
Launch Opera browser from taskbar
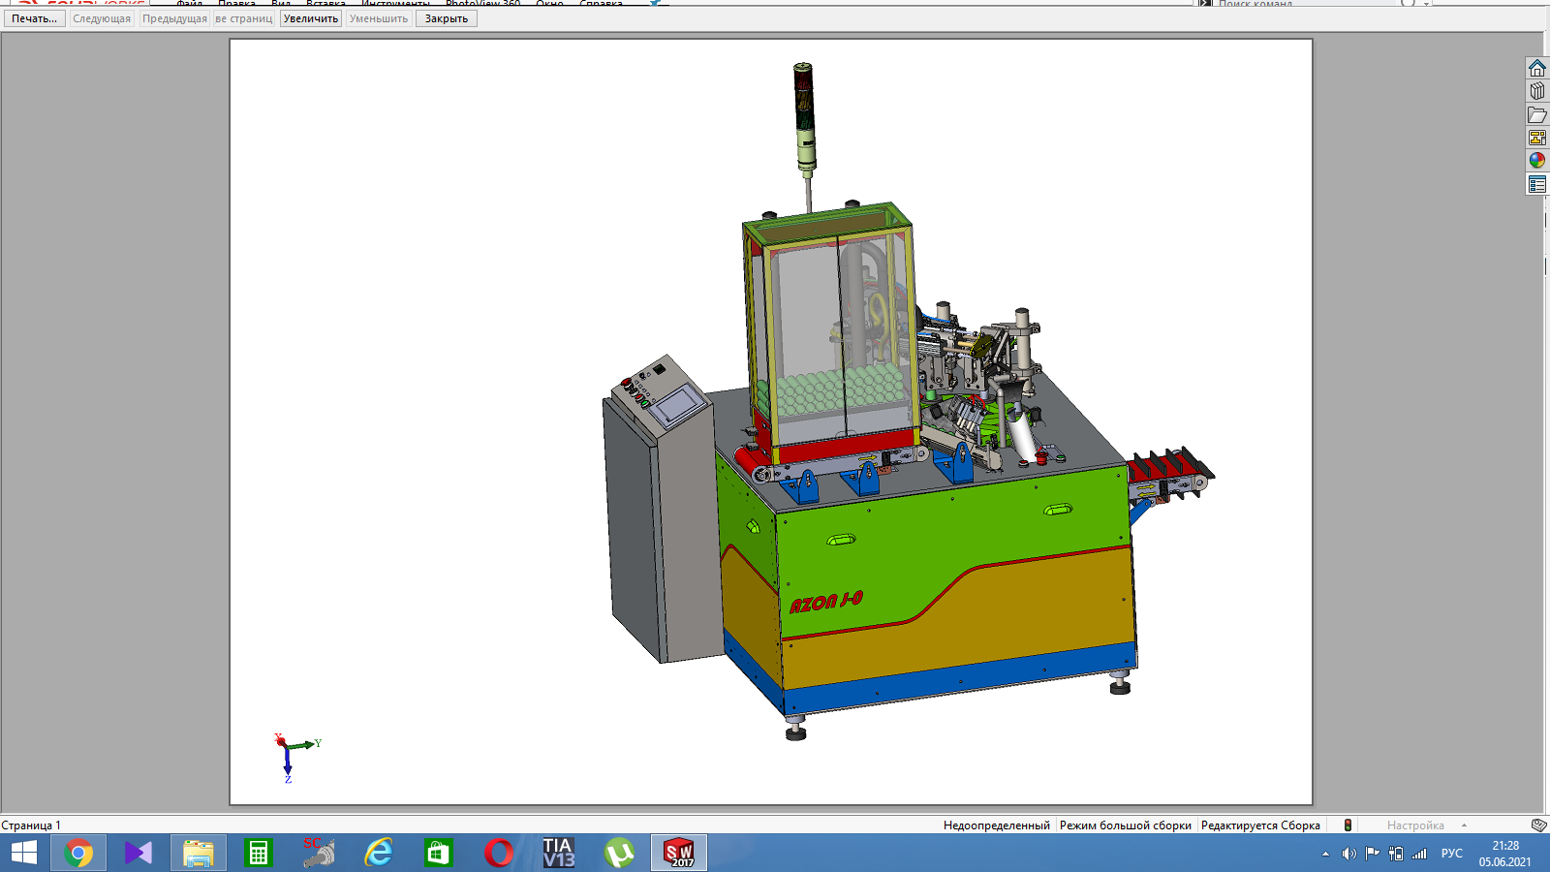pyautogui.click(x=498, y=853)
